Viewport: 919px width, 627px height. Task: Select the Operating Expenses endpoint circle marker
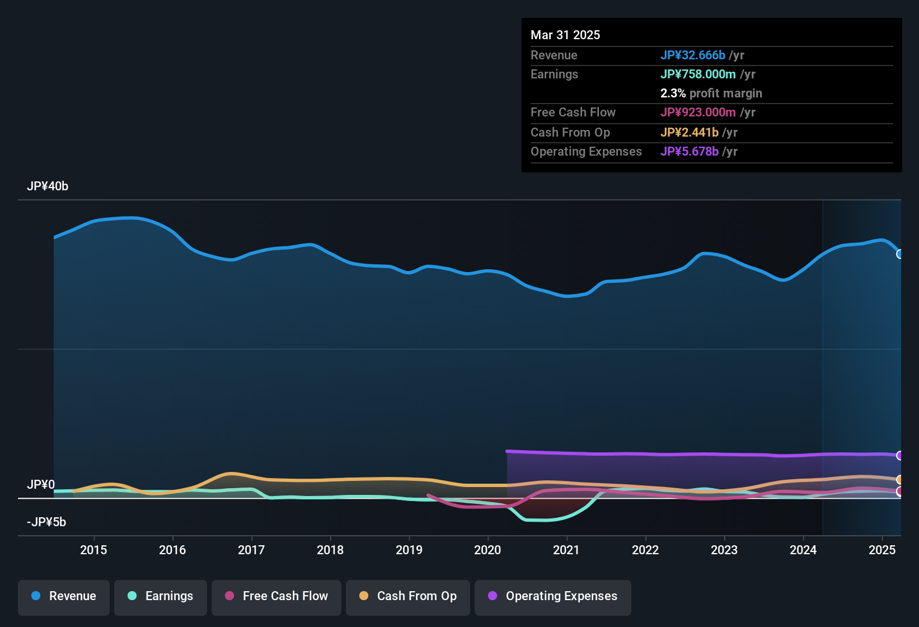click(x=900, y=455)
